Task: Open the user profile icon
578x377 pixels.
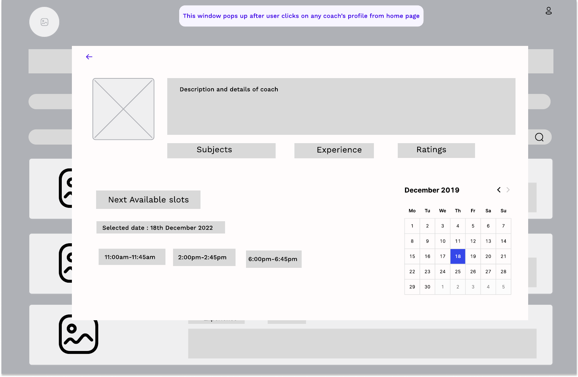Action: 548,11
